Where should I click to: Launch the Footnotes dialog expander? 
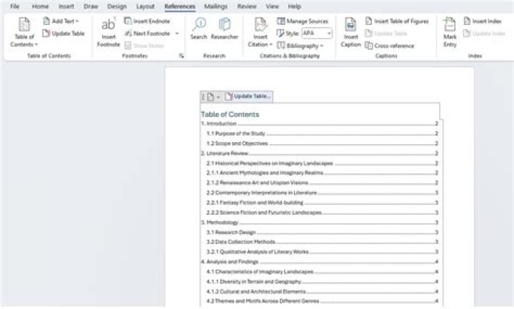click(x=181, y=56)
